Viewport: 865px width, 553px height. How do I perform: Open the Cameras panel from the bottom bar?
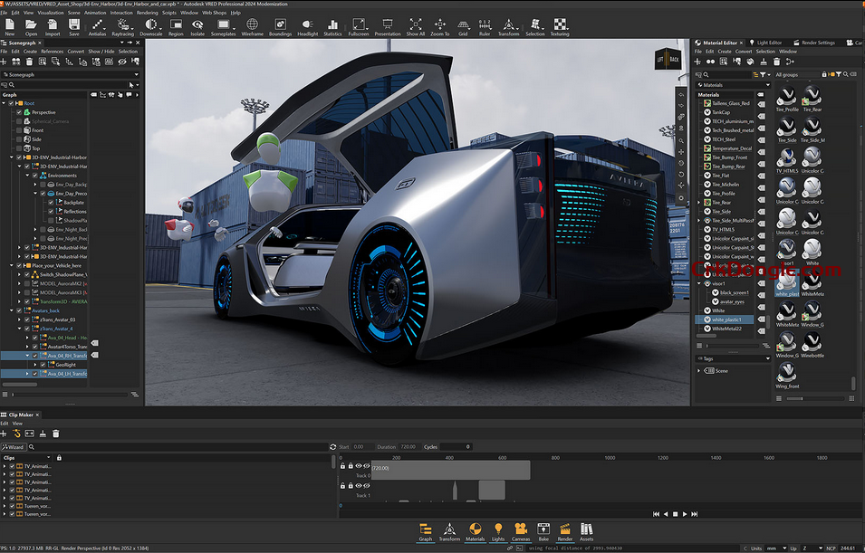(520, 529)
